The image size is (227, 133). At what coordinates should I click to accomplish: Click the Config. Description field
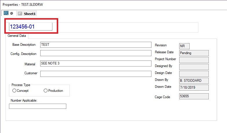[x=96, y=53]
